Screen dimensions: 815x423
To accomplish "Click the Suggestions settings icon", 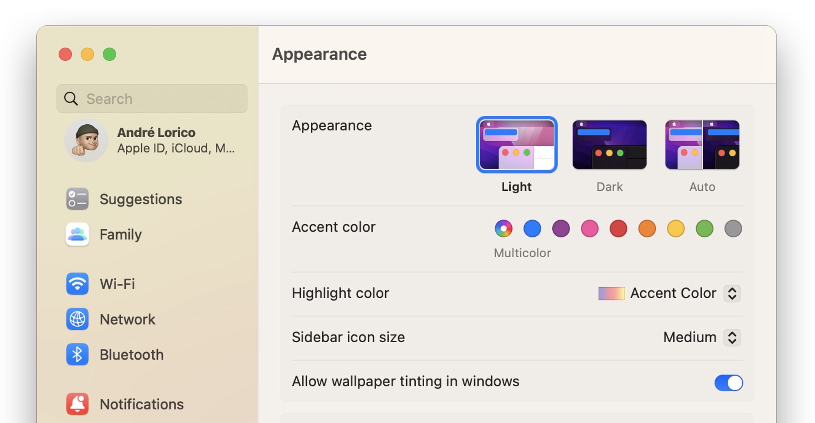I will pos(78,198).
